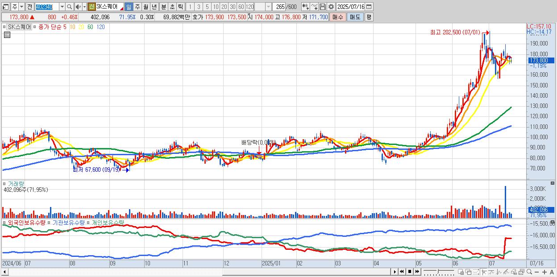Select the 10 interval preset button
557x277 pixels.
(216, 7)
